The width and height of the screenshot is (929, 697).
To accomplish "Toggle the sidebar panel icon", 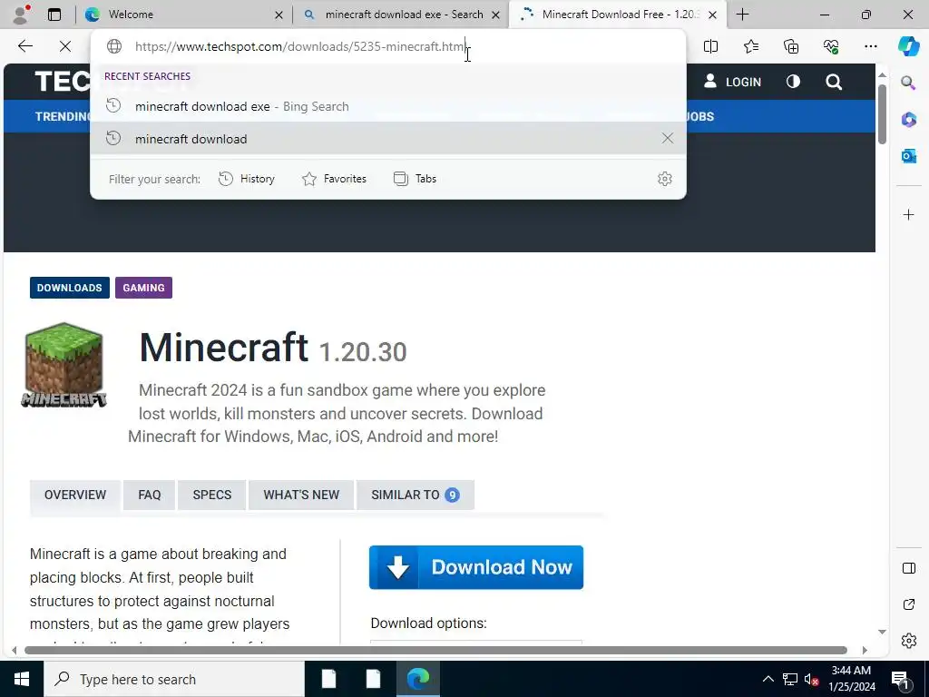I will click(908, 568).
